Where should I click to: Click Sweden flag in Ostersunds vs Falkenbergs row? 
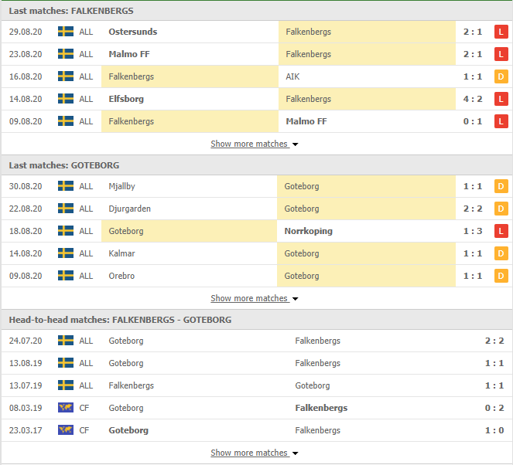coord(66,32)
